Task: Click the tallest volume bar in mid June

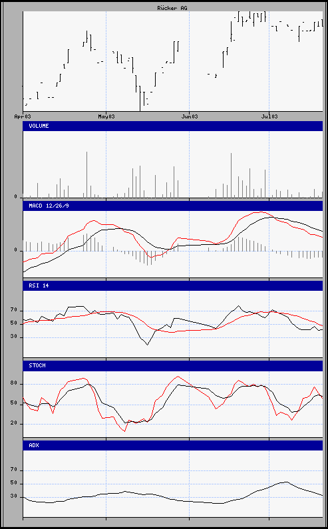Action: [231, 175]
